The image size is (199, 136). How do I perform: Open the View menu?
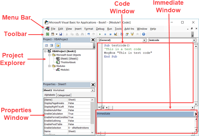point(69,29)
